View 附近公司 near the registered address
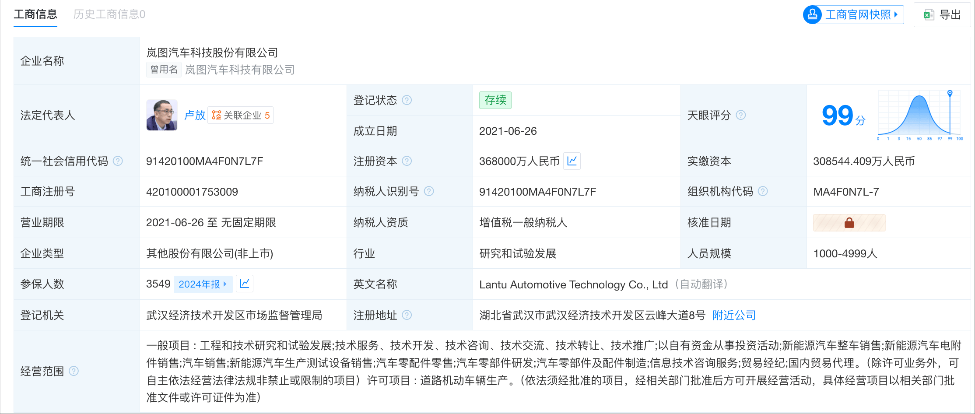Viewport: 975px width, 414px height. [734, 315]
